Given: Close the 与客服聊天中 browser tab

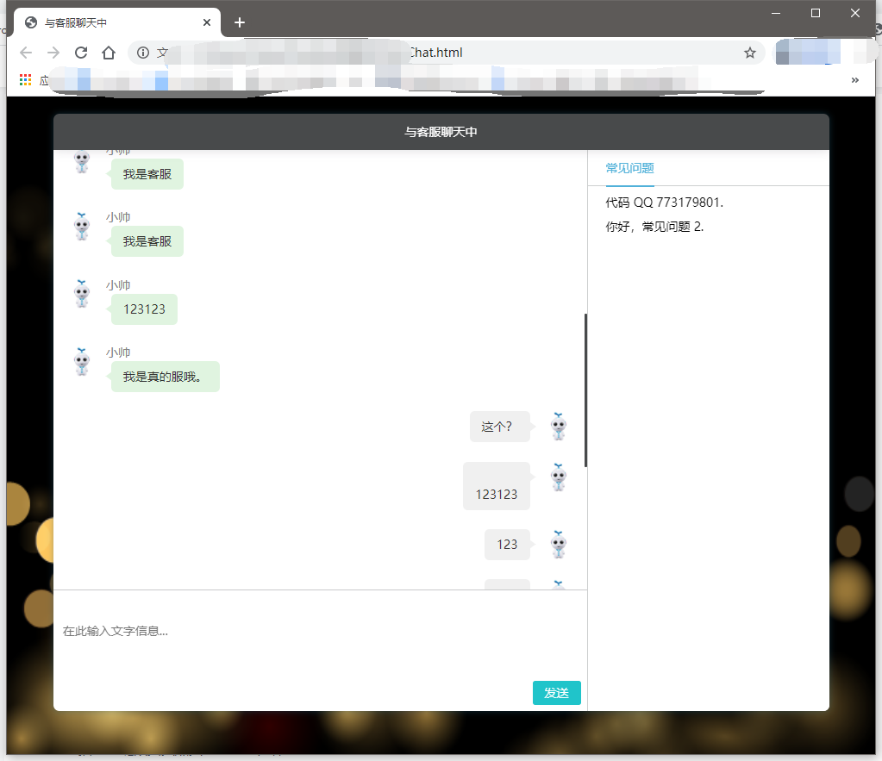Looking at the screenshot, I should pos(207,22).
